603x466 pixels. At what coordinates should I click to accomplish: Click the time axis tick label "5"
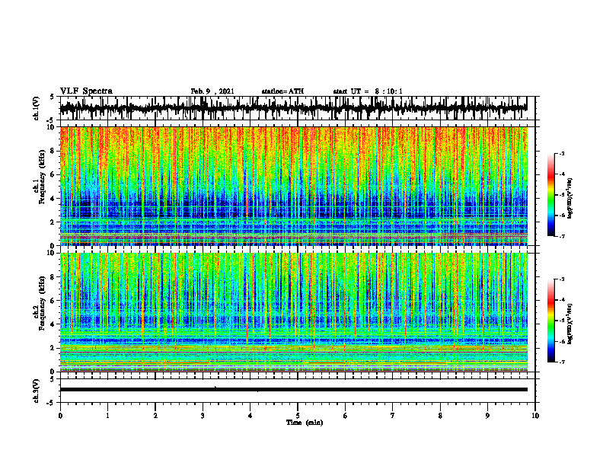click(298, 416)
